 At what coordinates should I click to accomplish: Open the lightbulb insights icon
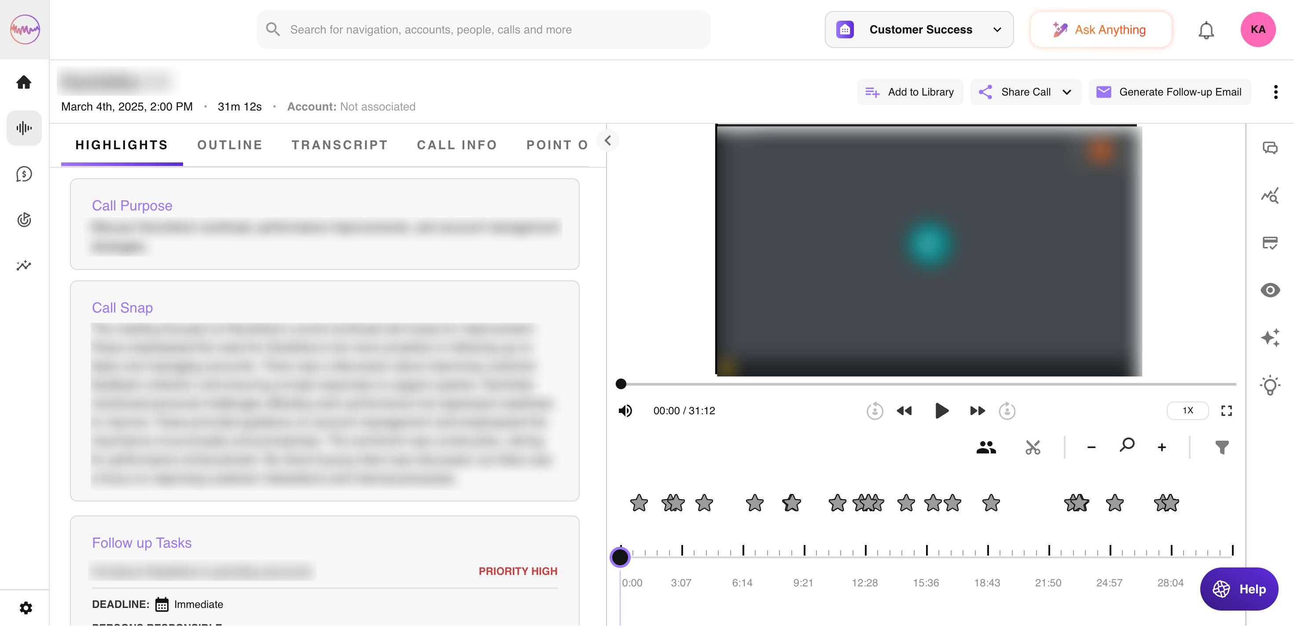(x=1269, y=385)
